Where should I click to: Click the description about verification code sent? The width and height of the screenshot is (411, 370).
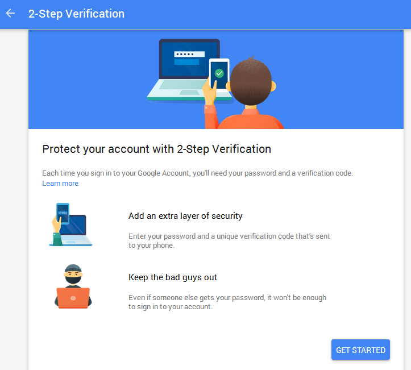pyautogui.click(x=229, y=240)
